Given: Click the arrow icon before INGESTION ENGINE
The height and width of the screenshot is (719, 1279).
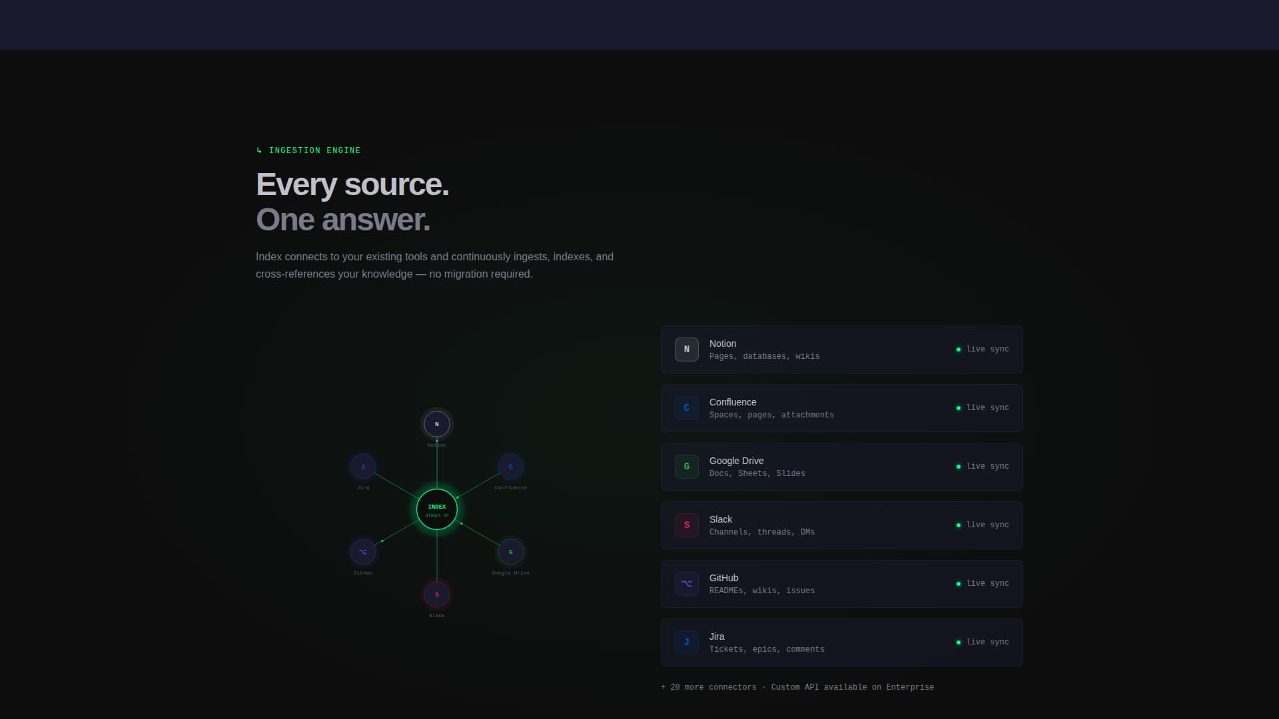Looking at the screenshot, I should click(259, 150).
